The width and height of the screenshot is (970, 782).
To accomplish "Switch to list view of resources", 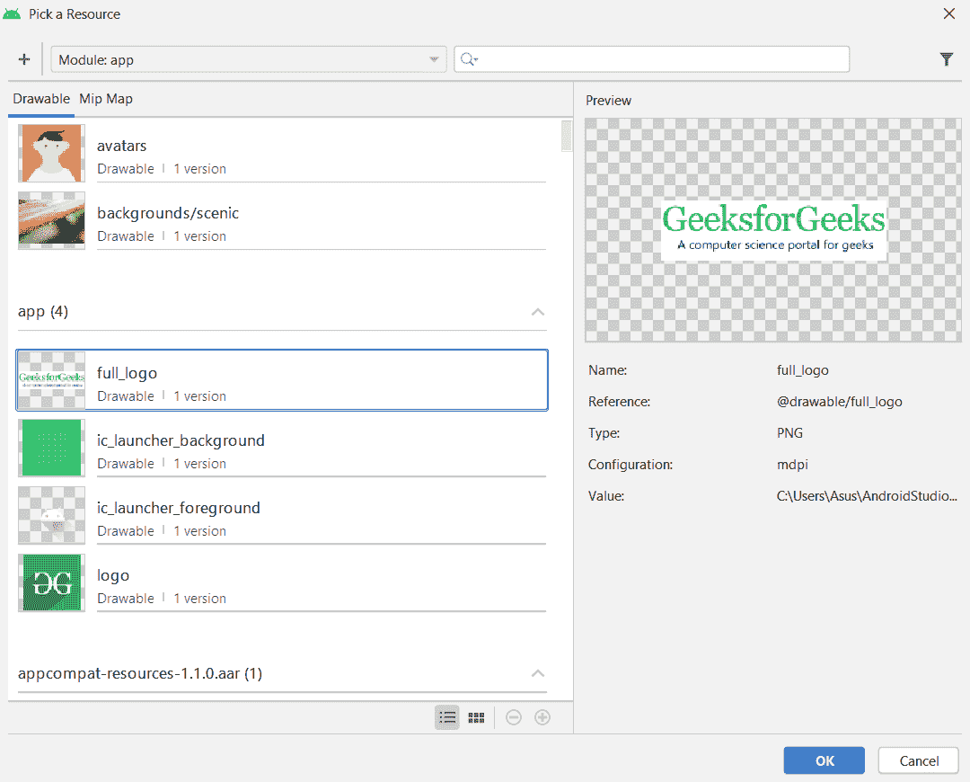I will (x=446, y=716).
